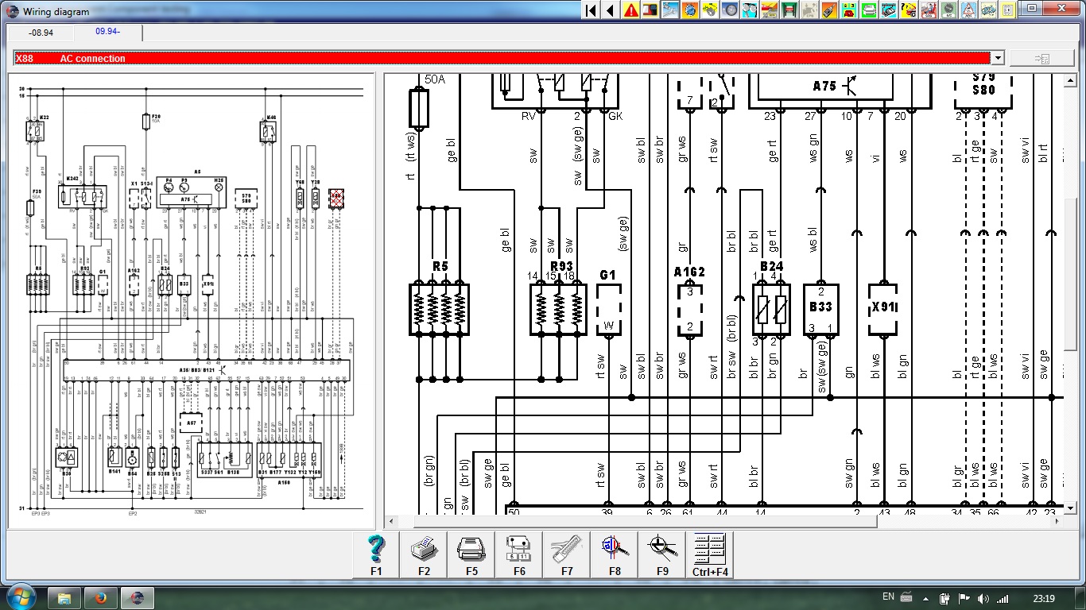Click the volume icon in system tray
The width and height of the screenshot is (1086, 610).
[x=983, y=598]
